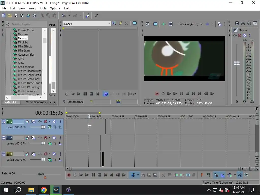Select the Zoom edit tool magnifier

[x=155, y=175]
